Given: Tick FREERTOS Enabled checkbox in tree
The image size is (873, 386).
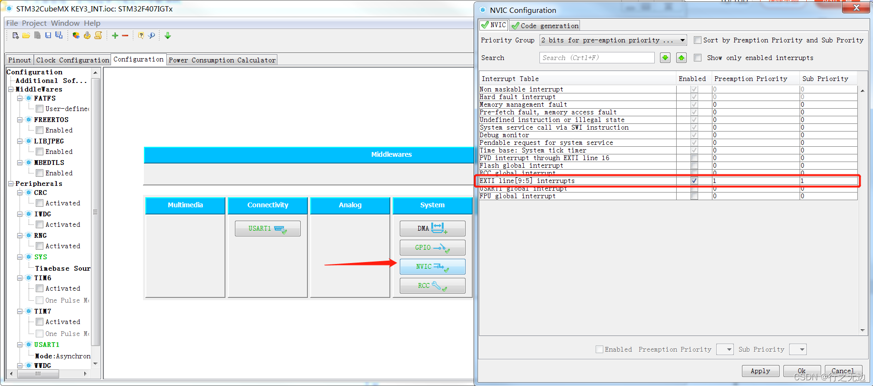Looking at the screenshot, I should tap(40, 130).
